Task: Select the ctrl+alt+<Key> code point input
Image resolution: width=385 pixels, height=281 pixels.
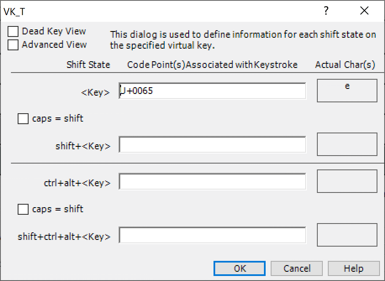Action: 212,182
